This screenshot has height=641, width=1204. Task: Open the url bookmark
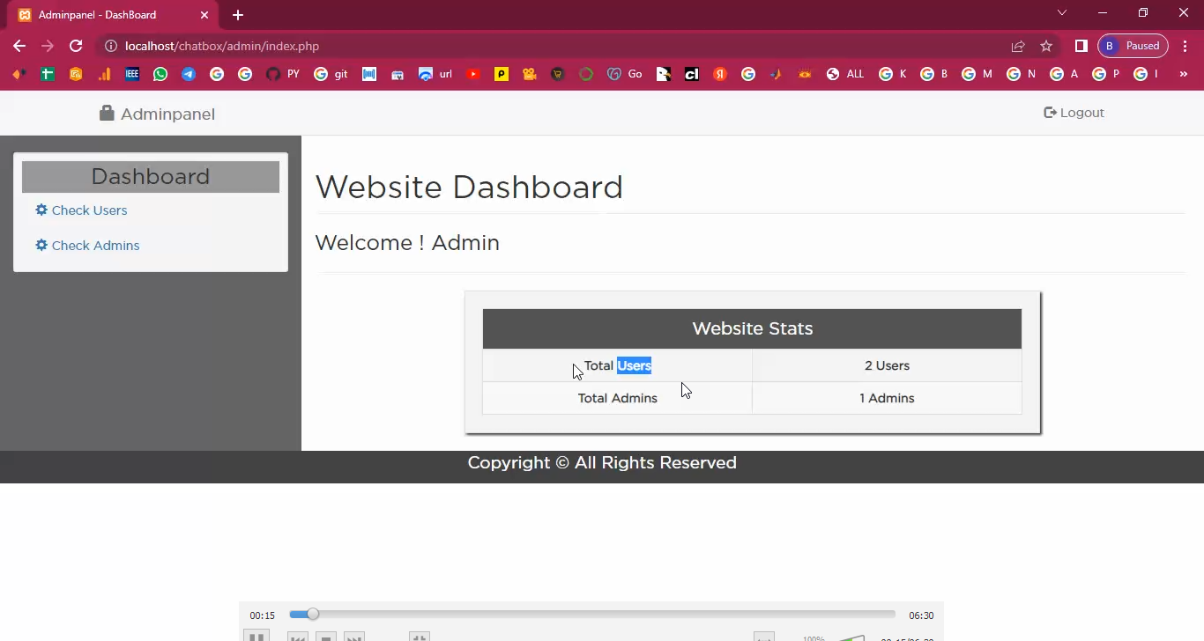[435, 75]
